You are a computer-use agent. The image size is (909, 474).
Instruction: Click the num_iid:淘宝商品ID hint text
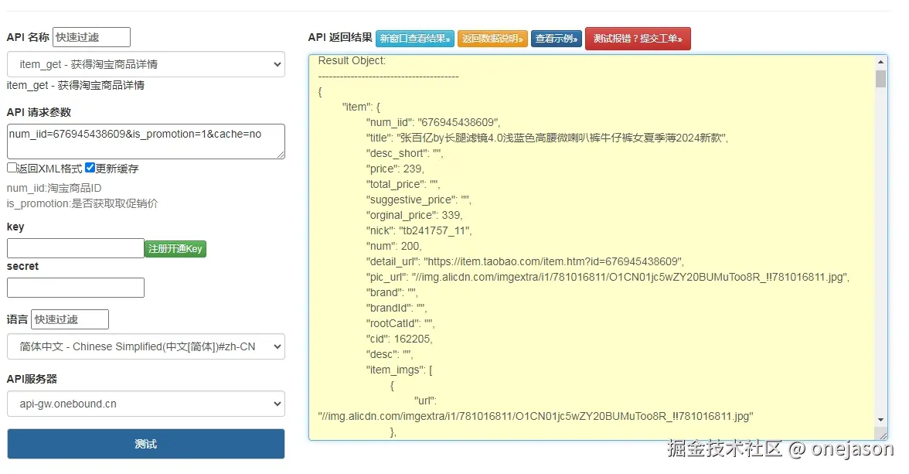(54, 188)
